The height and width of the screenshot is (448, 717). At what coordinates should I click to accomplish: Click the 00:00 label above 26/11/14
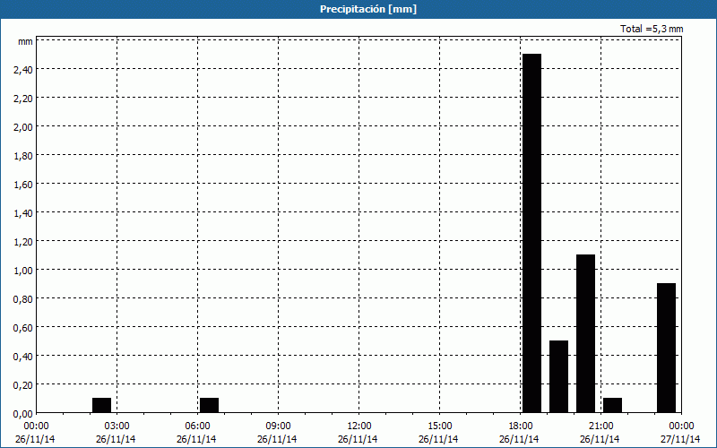click(x=37, y=426)
